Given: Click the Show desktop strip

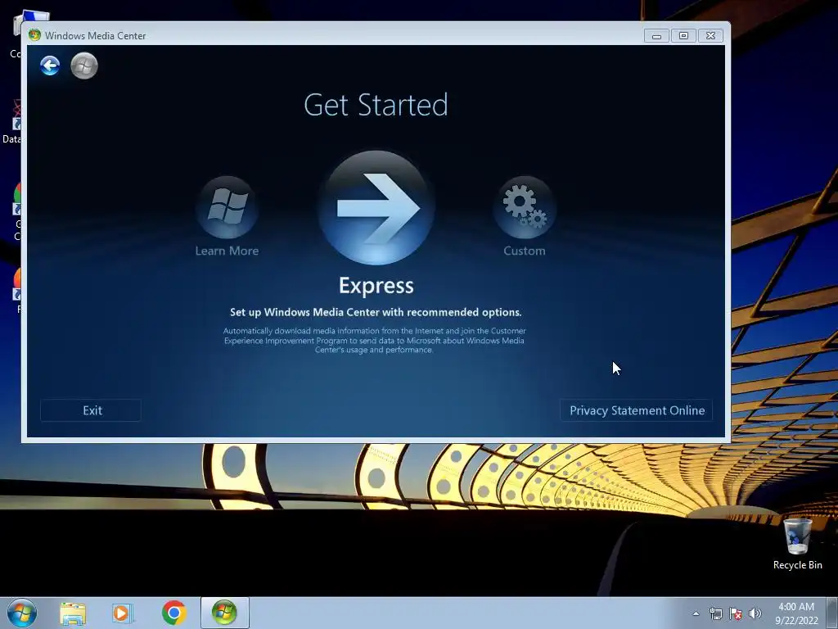Looking at the screenshot, I should [832, 613].
